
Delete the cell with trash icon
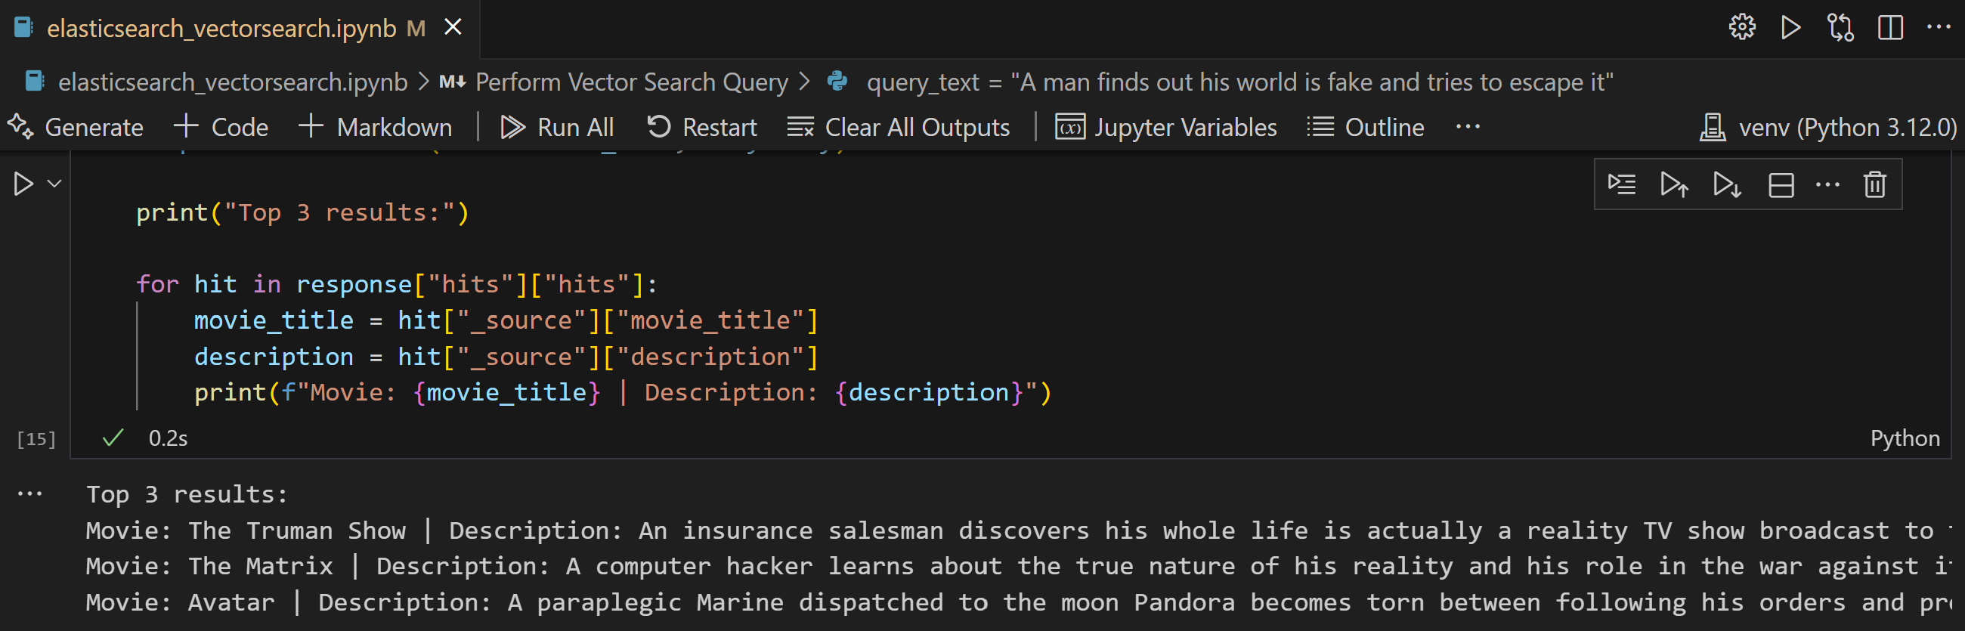tap(1875, 184)
